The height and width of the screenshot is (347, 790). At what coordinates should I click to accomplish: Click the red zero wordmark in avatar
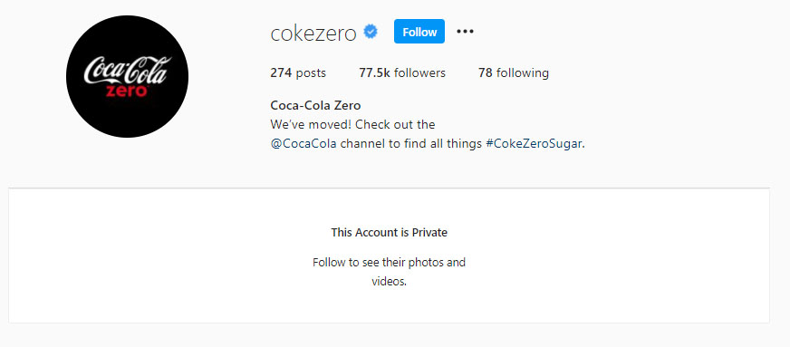127,92
